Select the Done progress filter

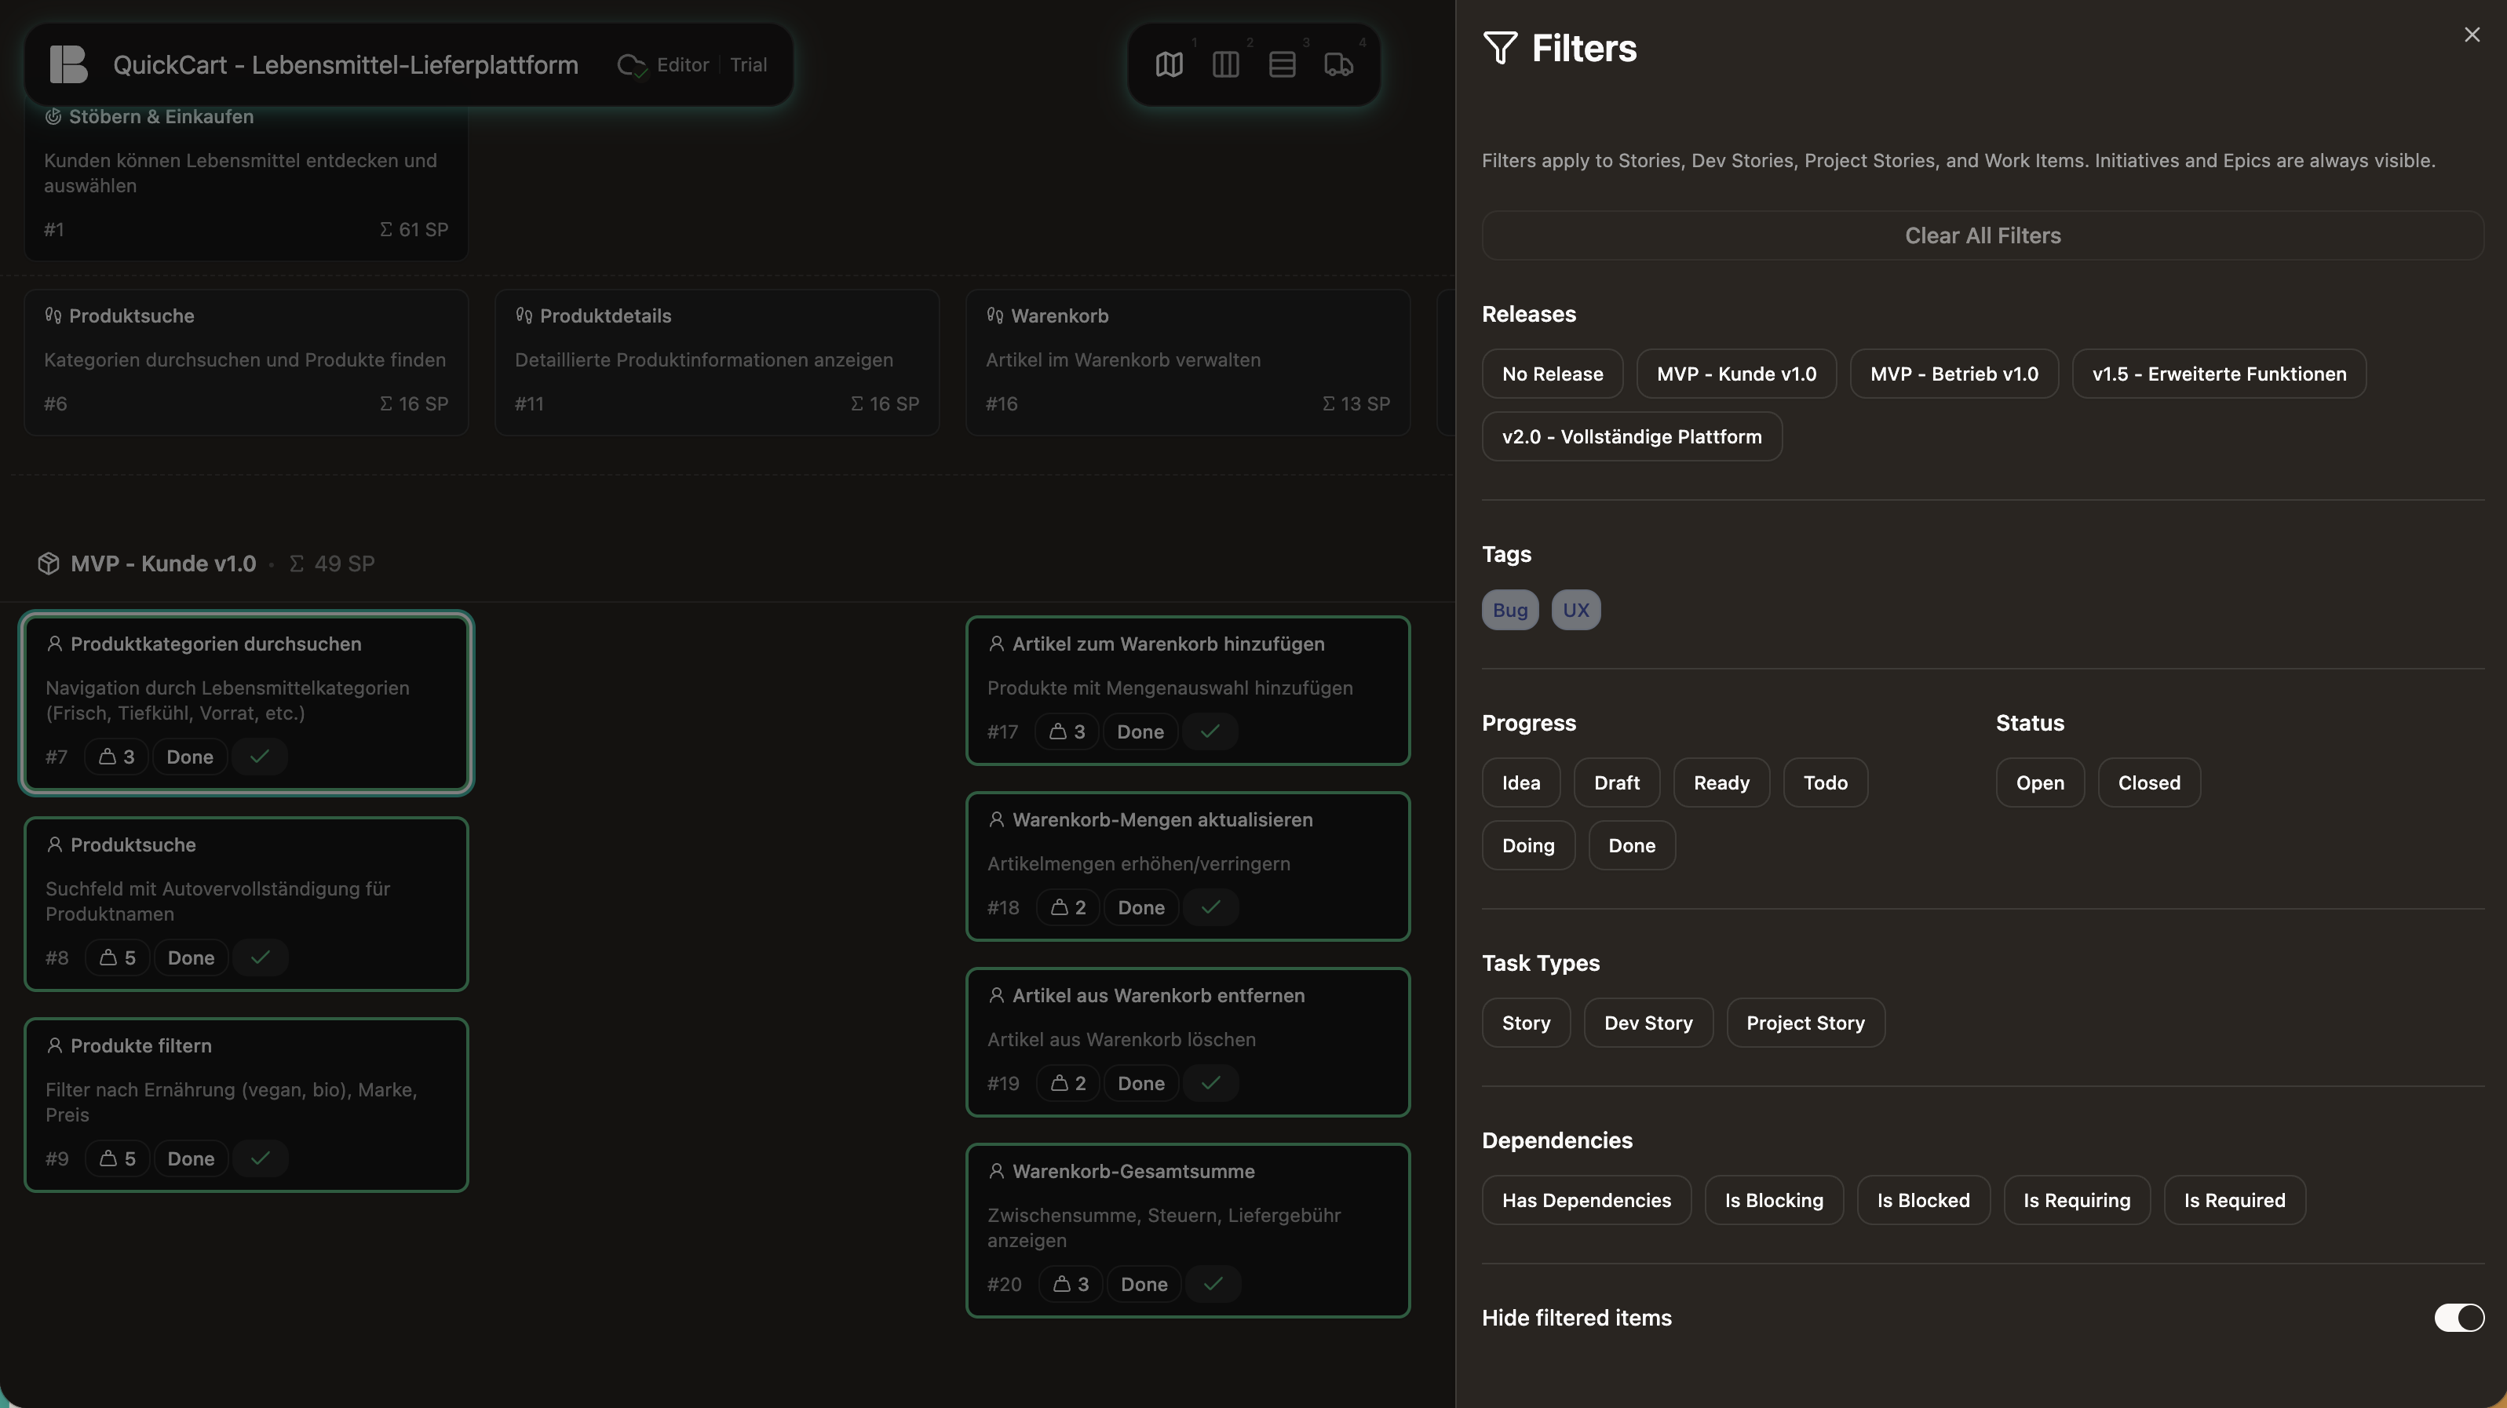click(x=1632, y=845)
